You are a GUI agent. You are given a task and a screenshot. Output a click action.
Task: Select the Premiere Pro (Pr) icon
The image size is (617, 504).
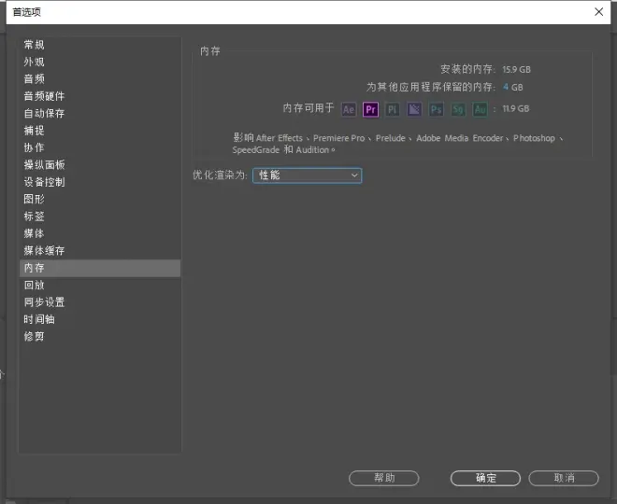371,109
